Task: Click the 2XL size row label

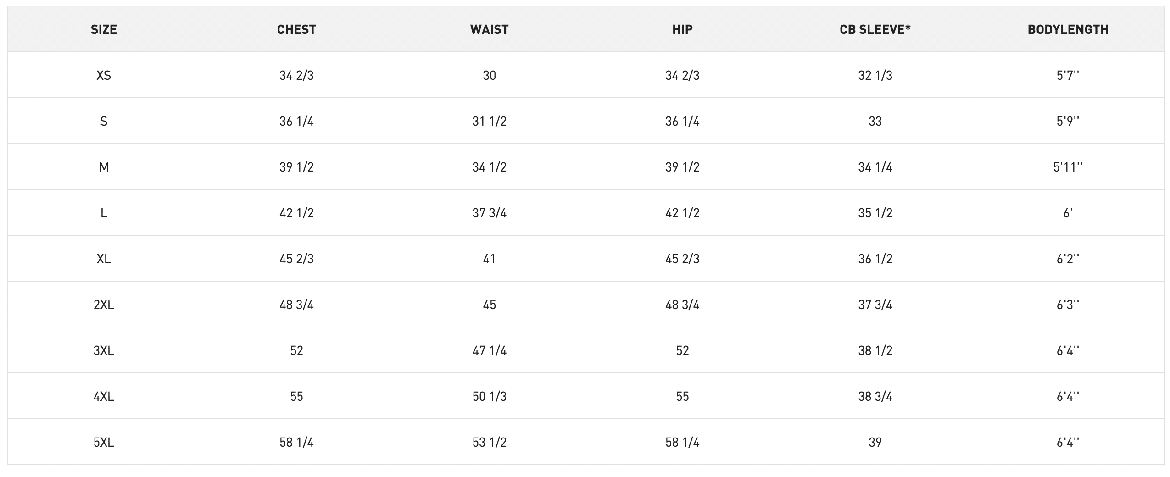Action: (x=104, y=305)
